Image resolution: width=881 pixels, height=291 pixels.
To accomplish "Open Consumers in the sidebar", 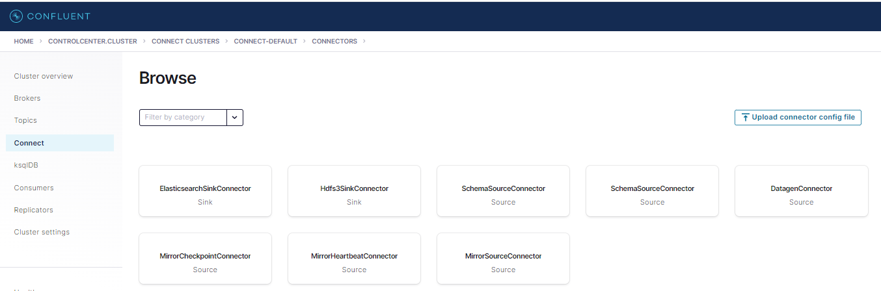I will [x=34, y=188].
